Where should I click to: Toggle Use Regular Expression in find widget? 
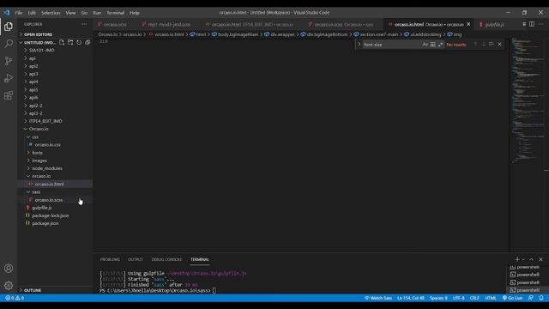(440, 45)
